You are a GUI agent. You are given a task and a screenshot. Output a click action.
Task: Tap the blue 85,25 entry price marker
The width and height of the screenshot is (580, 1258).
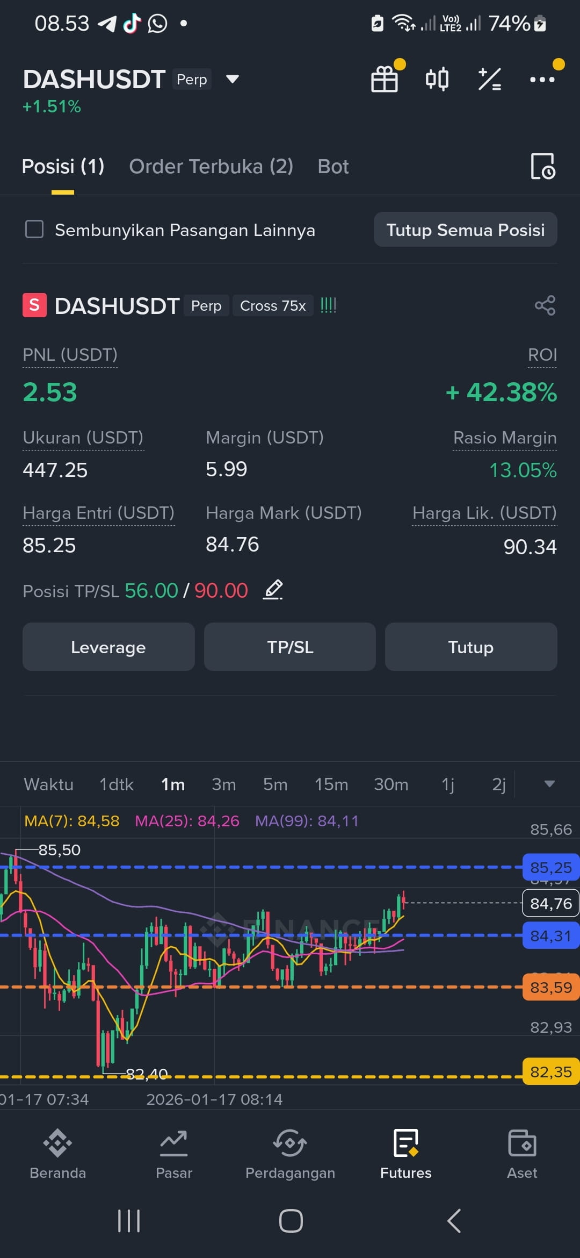coord(551,867)
